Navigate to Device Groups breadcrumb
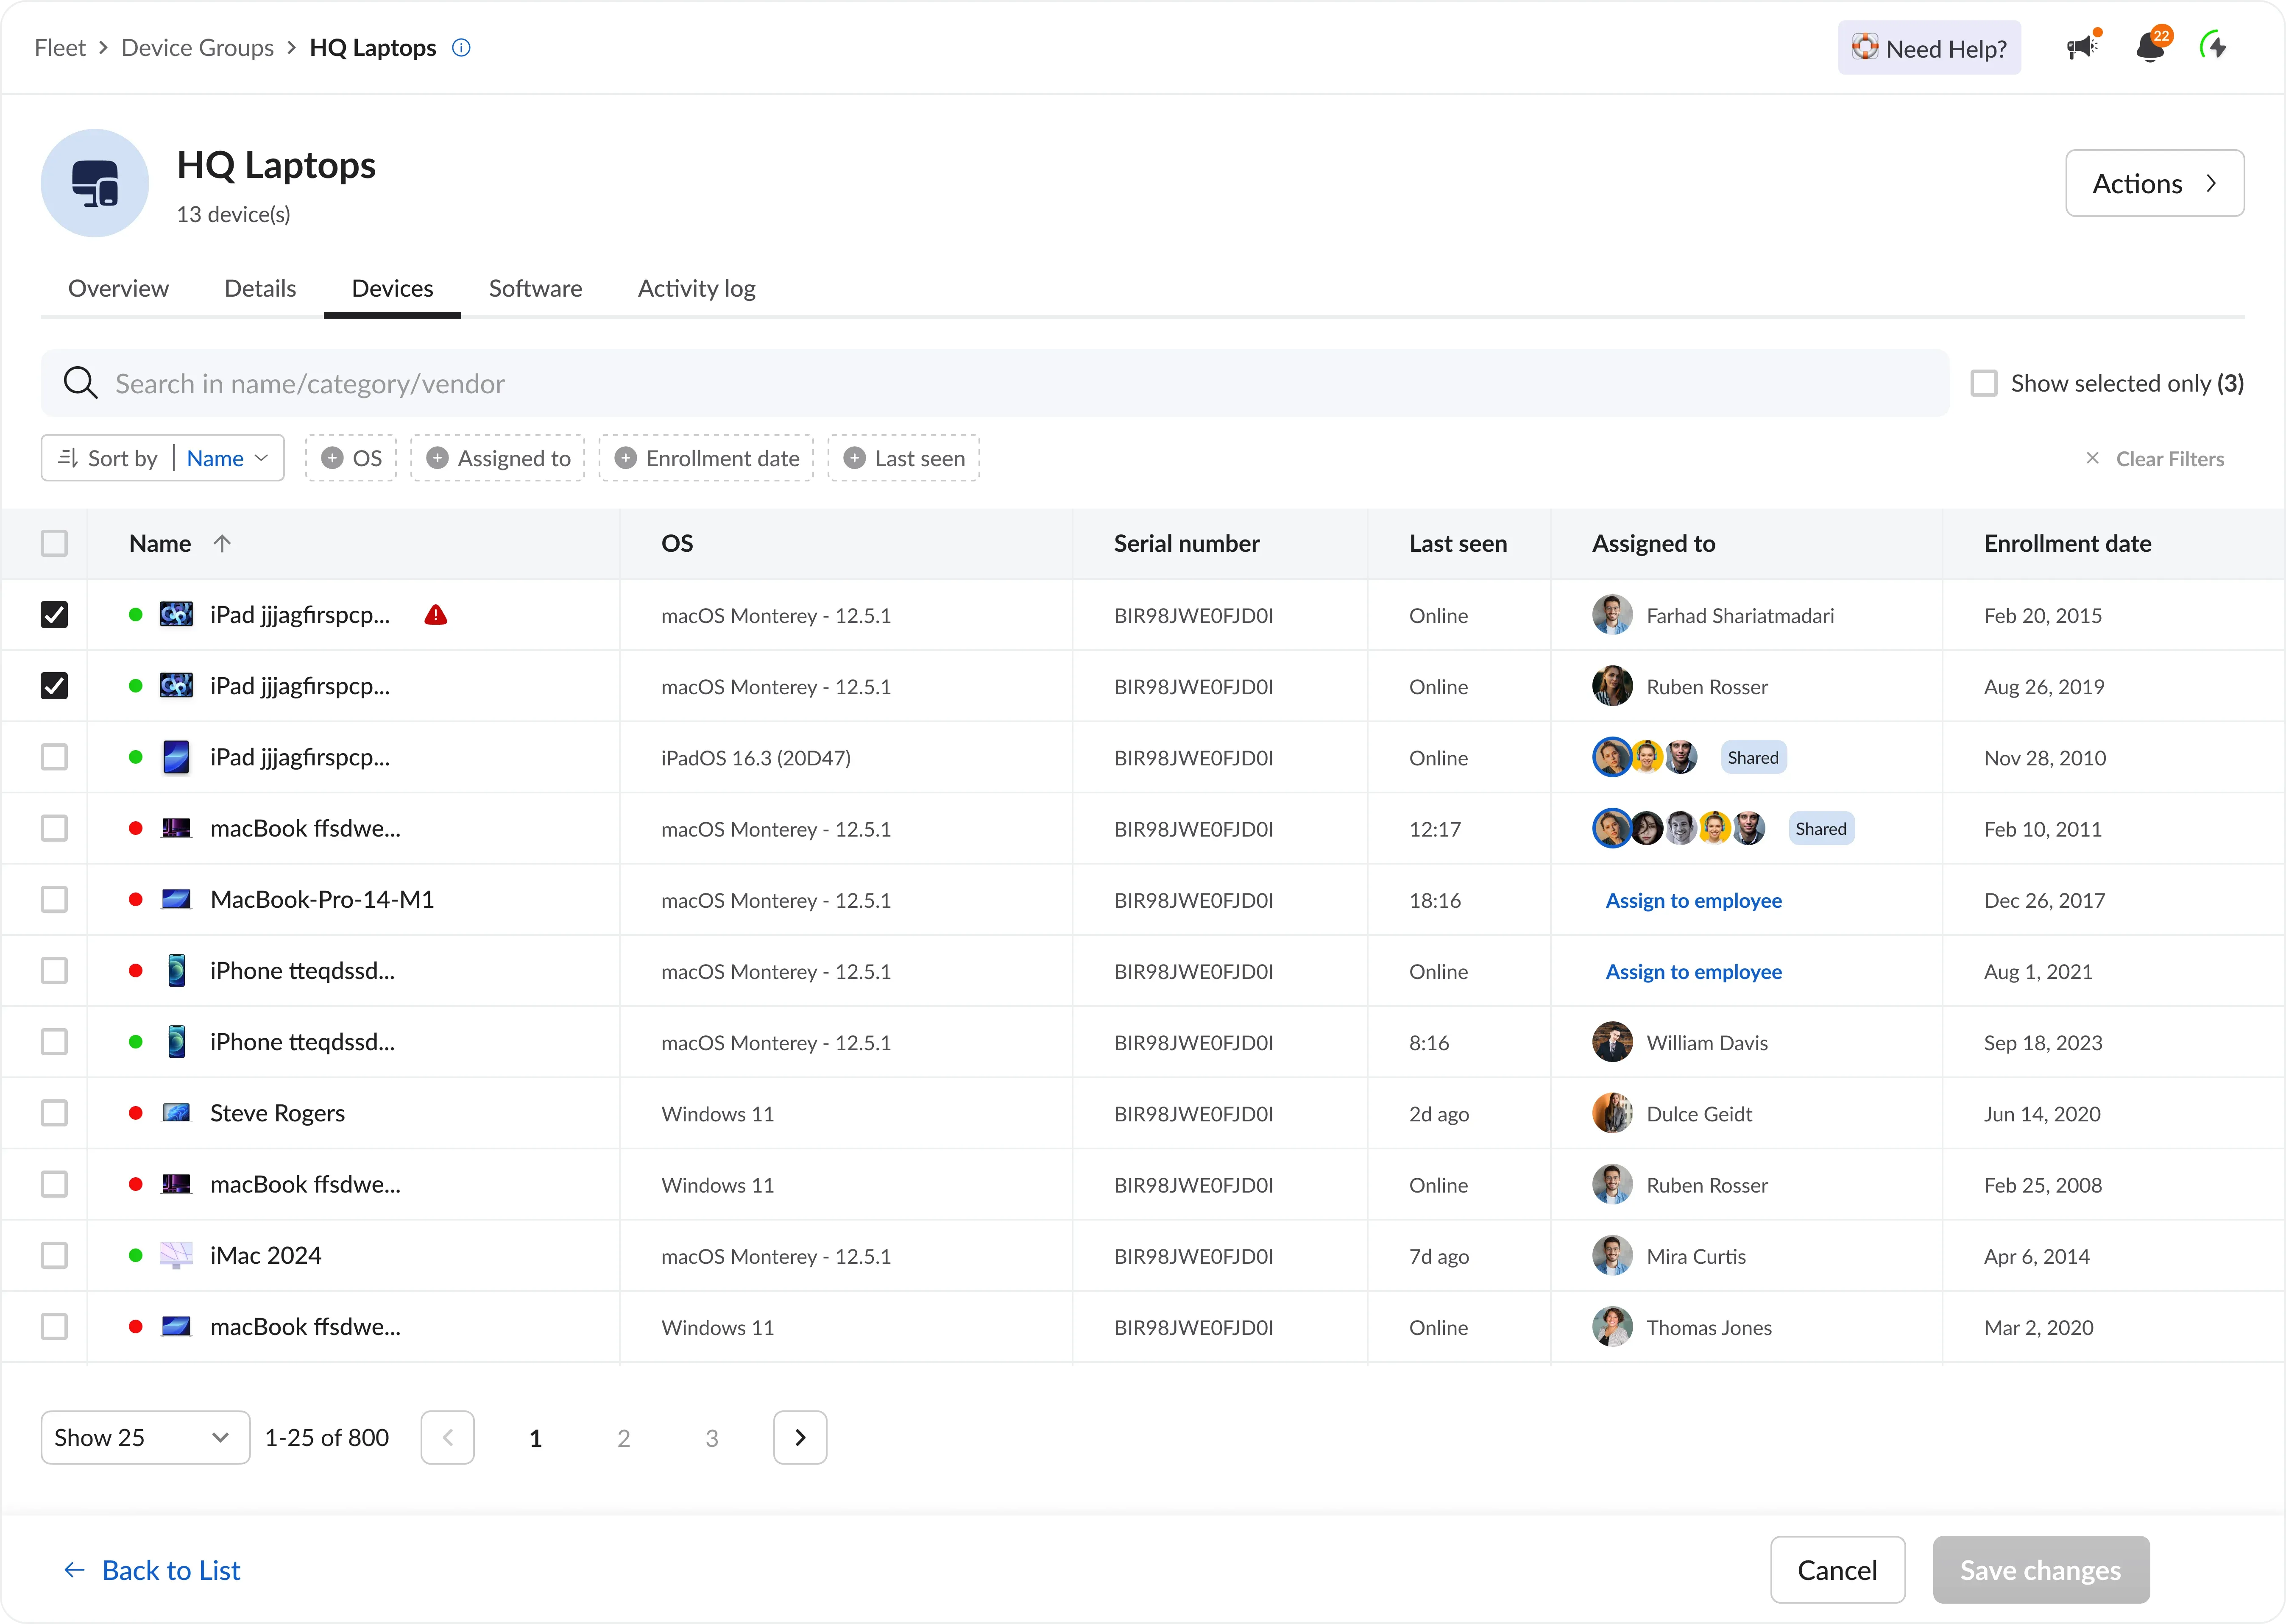Image resolution: width=2286 pixels, height=1624 pixels. [x=197, y=47]
